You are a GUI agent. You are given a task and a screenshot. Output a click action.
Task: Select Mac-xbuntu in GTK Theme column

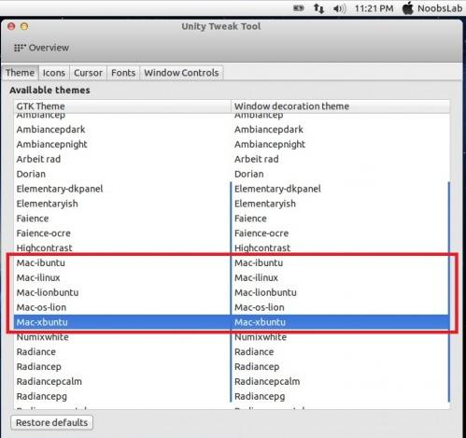click(x=122, y=322)
